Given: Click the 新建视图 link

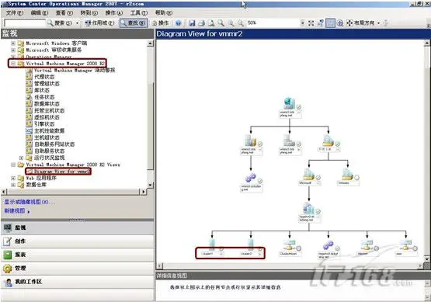Looking at the screenshot, I should click(x=15, y=210).
